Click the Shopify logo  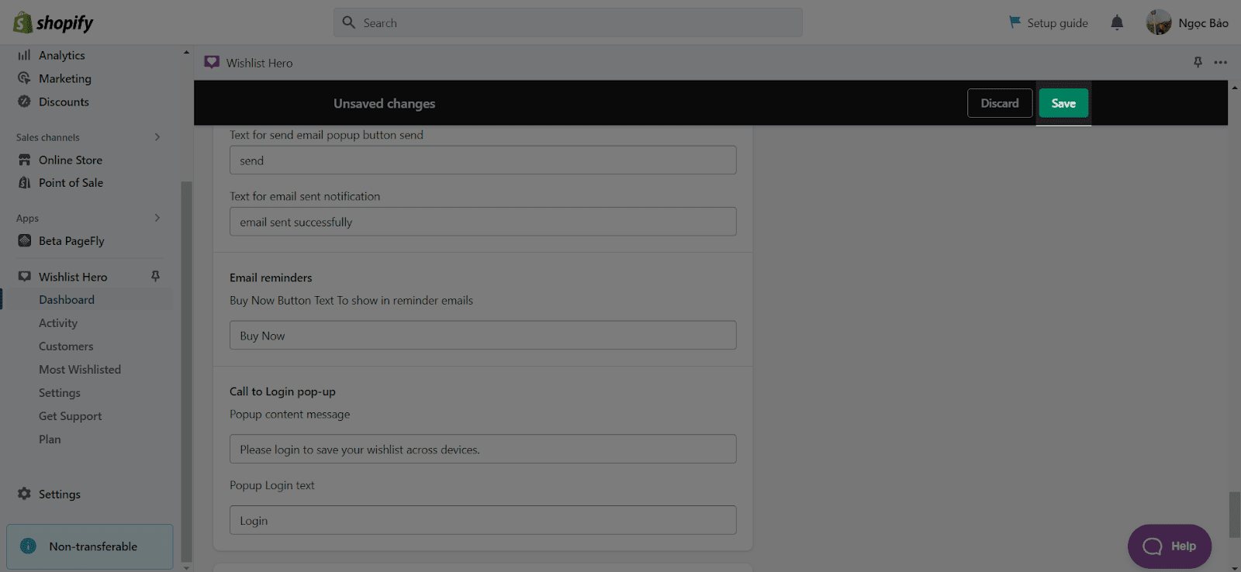[53, 22]
